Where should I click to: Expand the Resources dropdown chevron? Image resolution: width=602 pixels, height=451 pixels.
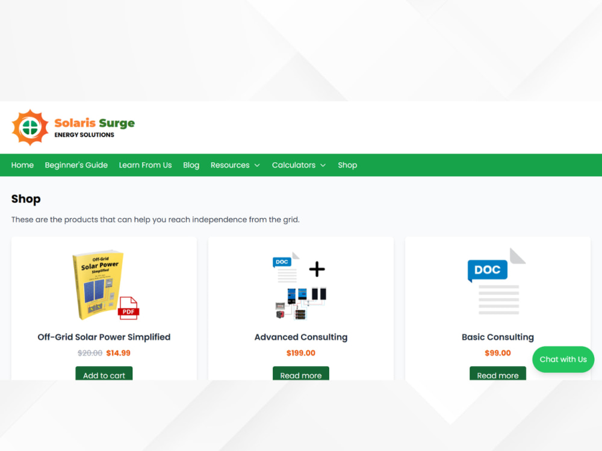pyautogui.click(x=257, y=165)
